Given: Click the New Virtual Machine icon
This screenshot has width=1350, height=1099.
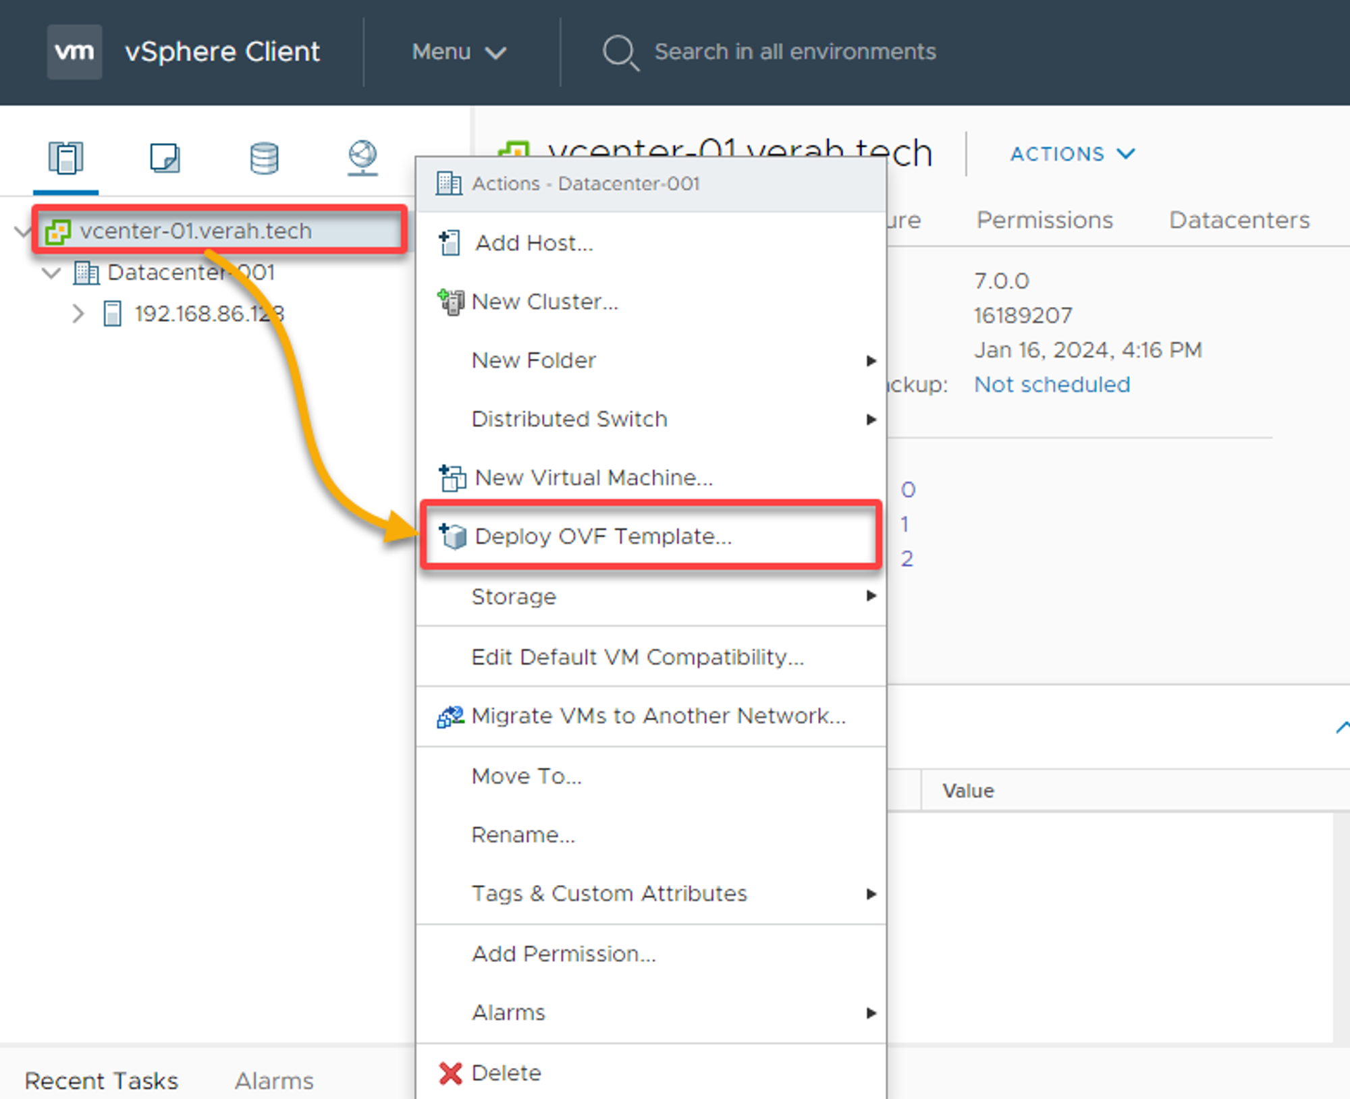Looking at the screenshot, I should [x=451, y=477].
